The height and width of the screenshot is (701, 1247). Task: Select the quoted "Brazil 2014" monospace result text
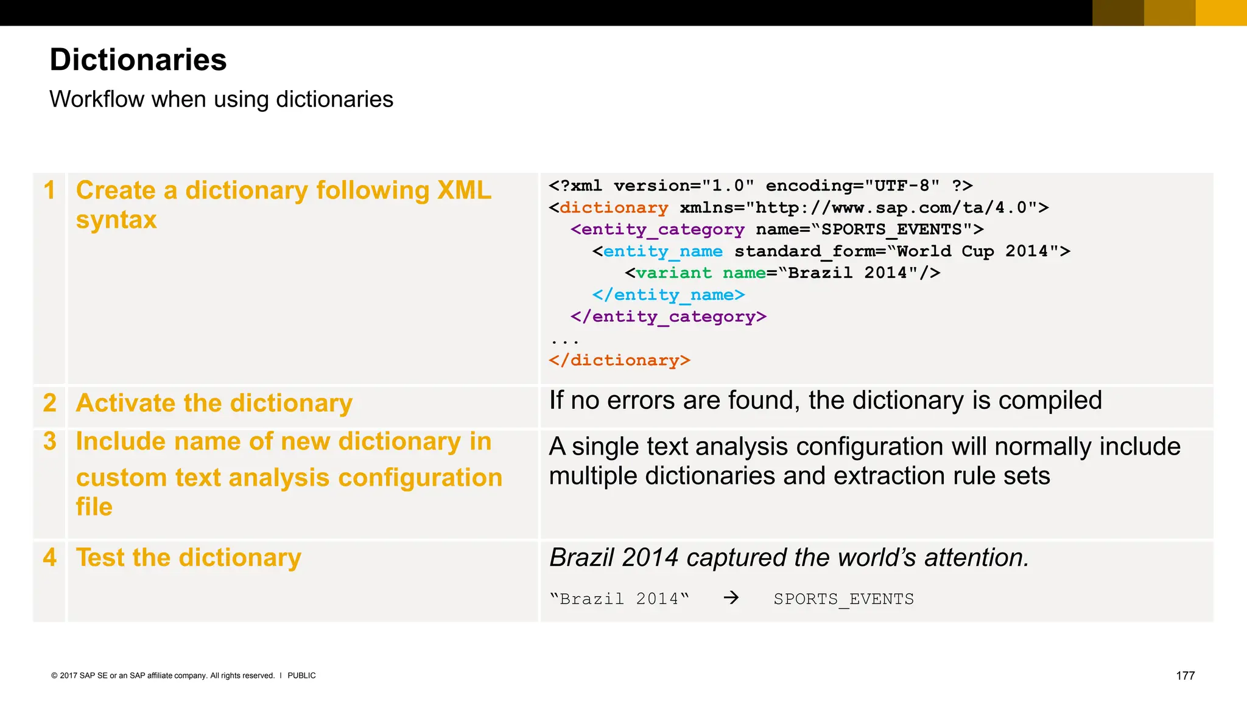(619, 599)
